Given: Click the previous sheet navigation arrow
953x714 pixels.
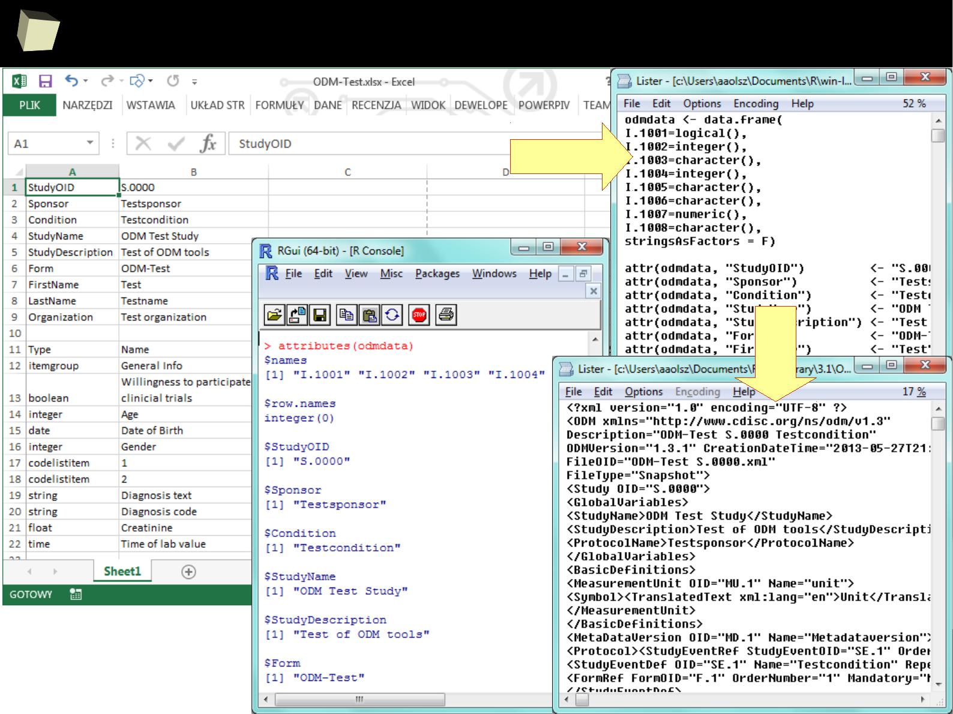Looking at the screenshot, I should click(29, 572).
